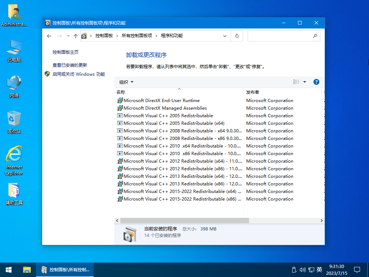Open the recent locations dropdown arrow
This screenshot has width=369, height=277.
(68, 36)
